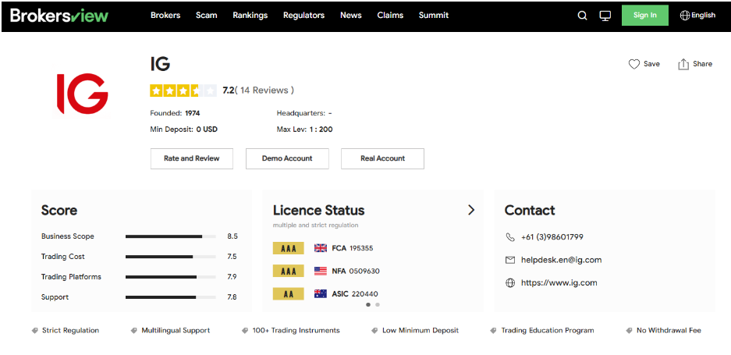Click the Min Deposit 0 USD value

(207, 130)
